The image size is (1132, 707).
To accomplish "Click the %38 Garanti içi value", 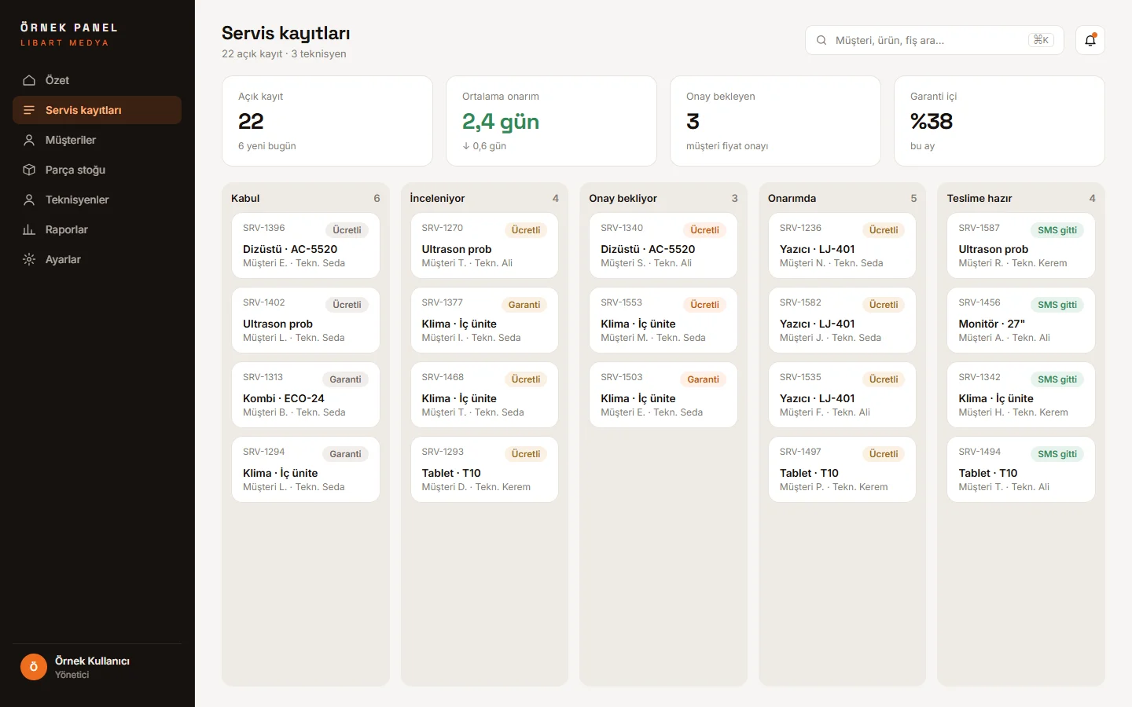I will (x=932, y=121).
